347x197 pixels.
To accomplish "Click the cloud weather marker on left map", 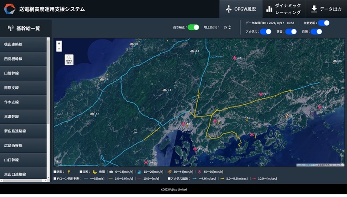I will click(x=101, y=80).
